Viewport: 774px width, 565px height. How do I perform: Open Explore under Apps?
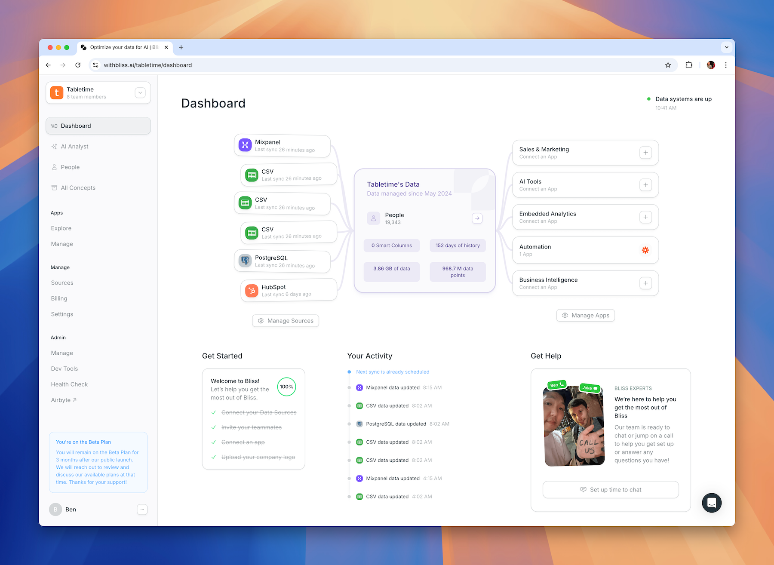[61, 228]
